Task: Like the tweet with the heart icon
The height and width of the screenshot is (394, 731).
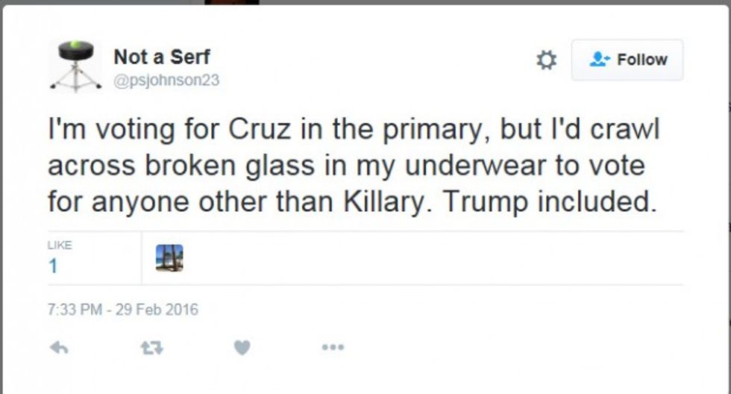Action: [242, 347]
